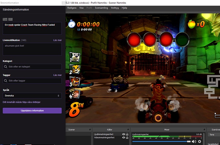Viewport: 220px width, 145px height.
Task: Click the Kategori search field
Action: (x=32, y=67)
